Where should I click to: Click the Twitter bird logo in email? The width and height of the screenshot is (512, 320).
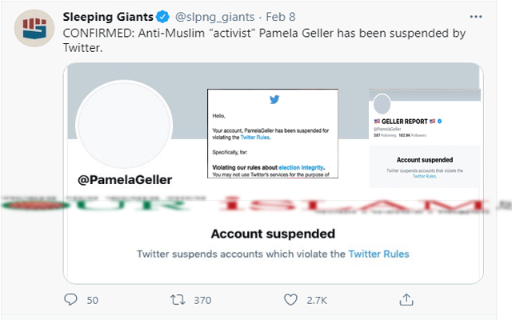coord(274,99)
